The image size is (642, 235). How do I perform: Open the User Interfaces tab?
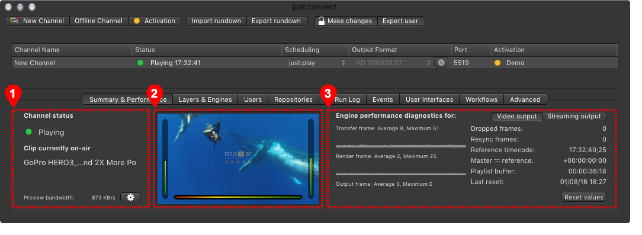(429, 99)
